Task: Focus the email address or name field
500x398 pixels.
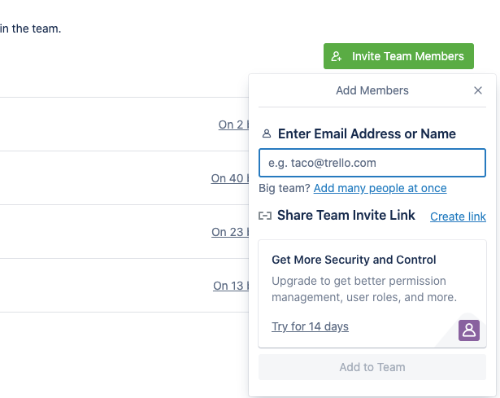Action: point(372,163)
